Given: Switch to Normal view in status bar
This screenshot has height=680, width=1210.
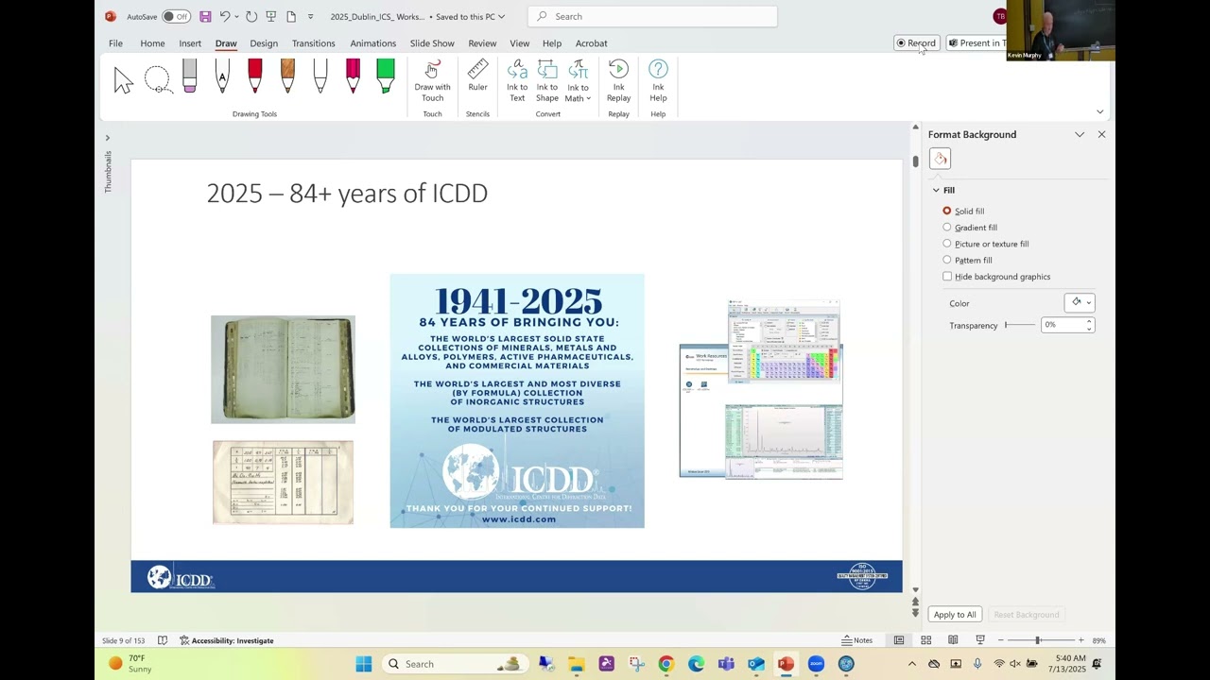Looking at the screenshot, I should click(899, 640).
